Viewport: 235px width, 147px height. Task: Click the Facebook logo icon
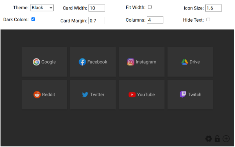coord(82,62)
